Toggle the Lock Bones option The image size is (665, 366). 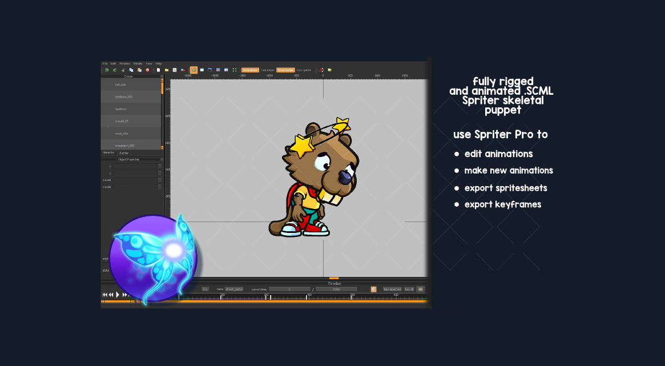tap(268, 70)
